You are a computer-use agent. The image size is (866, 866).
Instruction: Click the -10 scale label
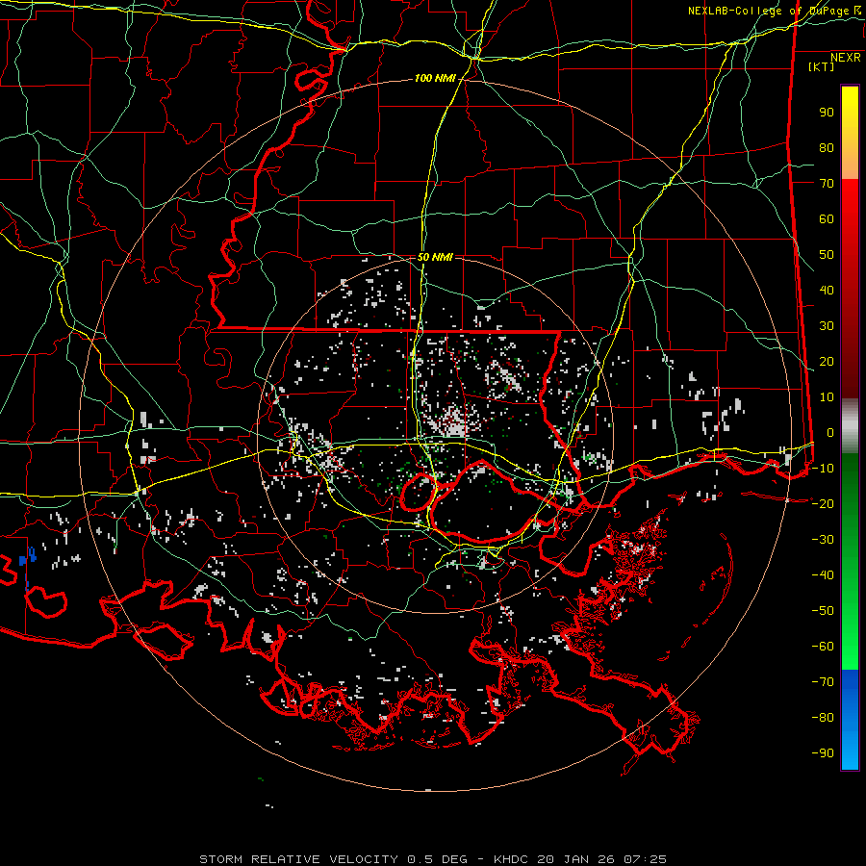(823, 469)
